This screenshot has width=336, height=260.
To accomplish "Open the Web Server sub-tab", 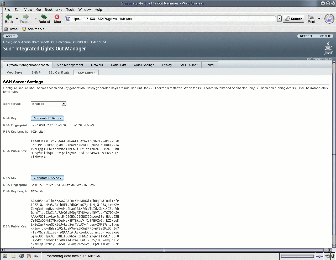I will click(x=15, y=72).
